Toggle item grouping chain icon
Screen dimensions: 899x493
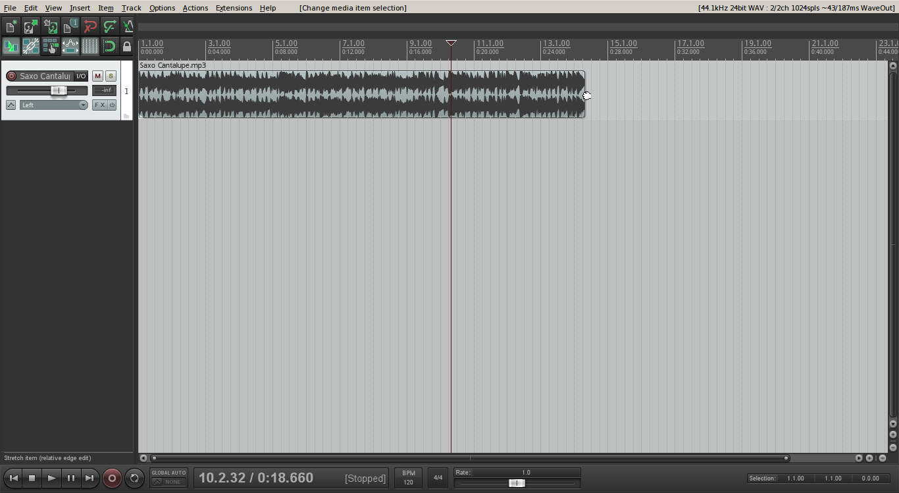coord(31,46)
